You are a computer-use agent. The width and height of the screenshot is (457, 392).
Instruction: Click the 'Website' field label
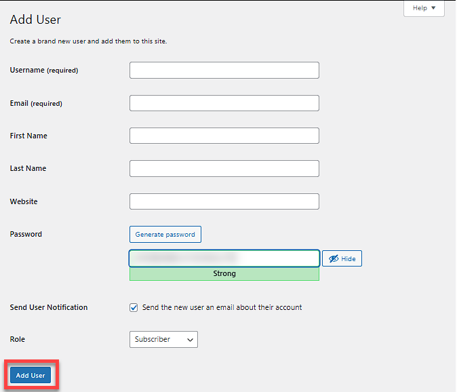point(24,201)
